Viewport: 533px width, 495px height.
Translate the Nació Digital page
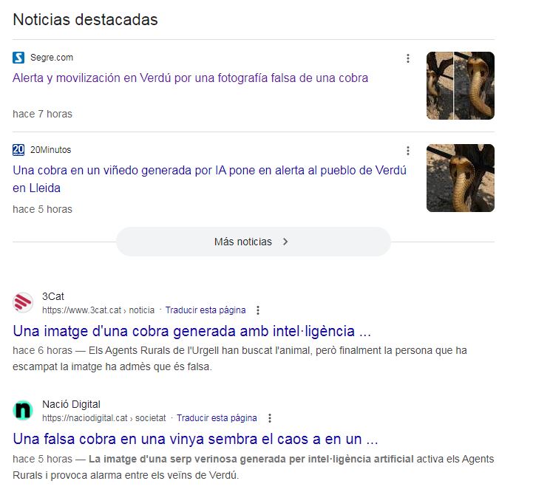pyautogui.click(x=217, y=418)
